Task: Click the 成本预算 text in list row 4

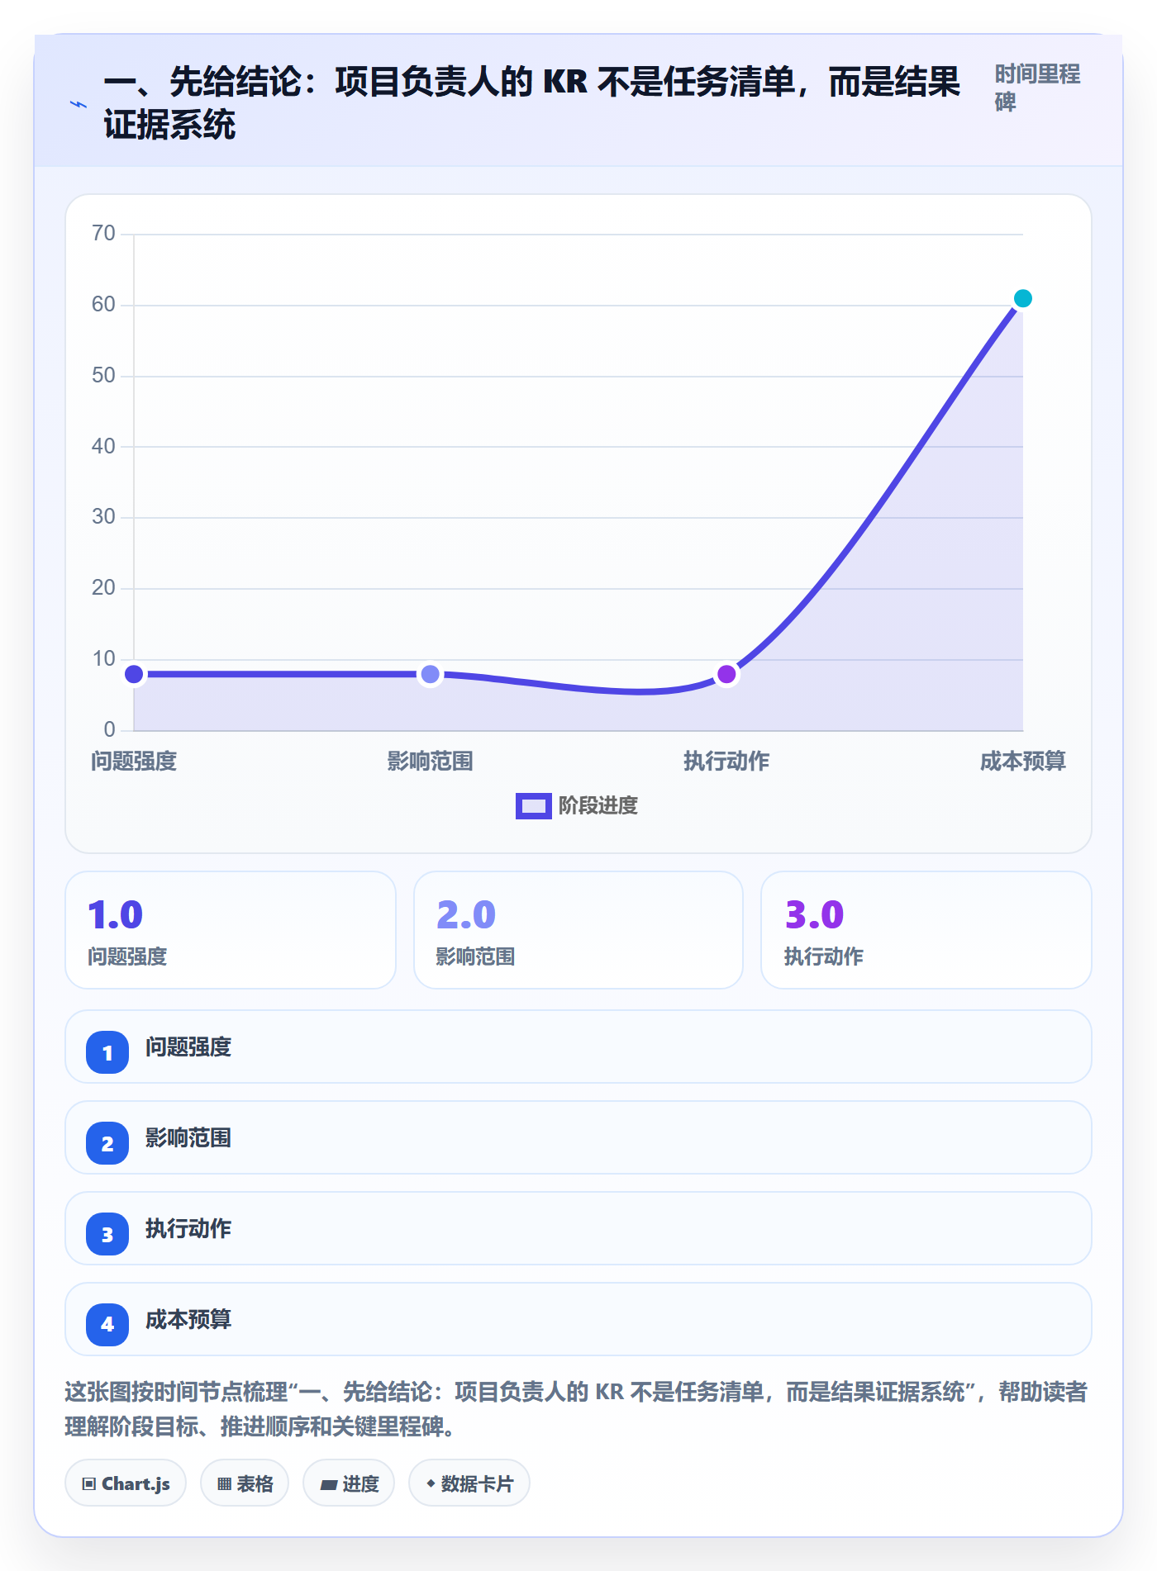Action: pyautogui.click(x=188, y=1320)
